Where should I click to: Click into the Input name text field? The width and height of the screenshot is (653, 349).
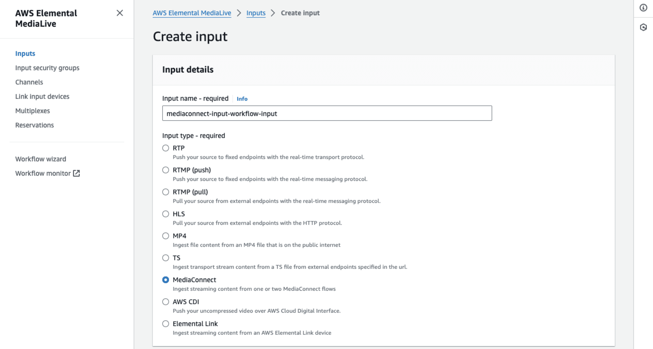coord(327,113)
